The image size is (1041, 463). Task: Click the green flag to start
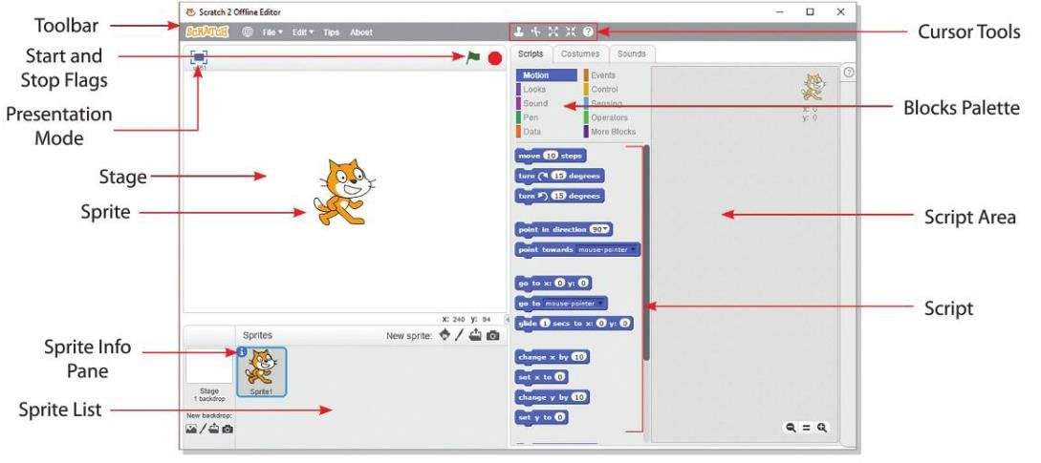(472, 57)
